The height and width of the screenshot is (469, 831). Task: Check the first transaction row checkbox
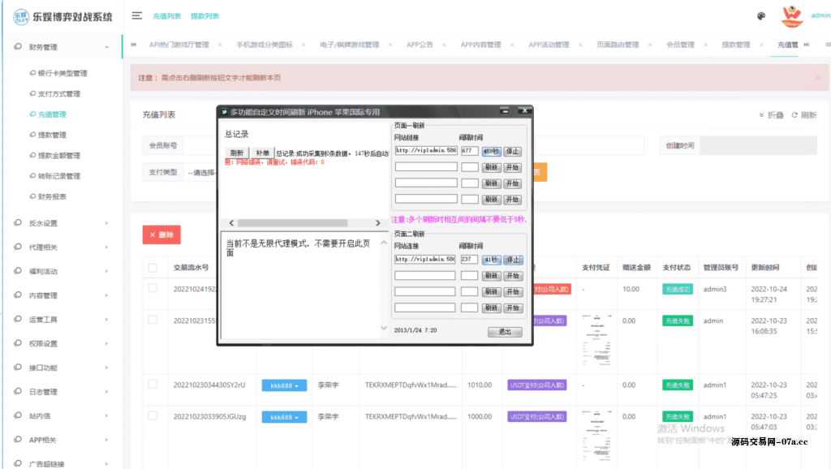click(x=151, y=289)
